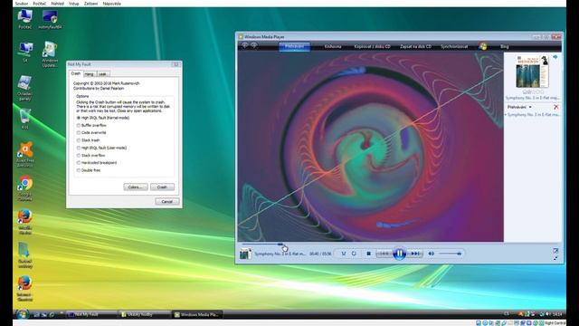Image resolution: width=579 pixels, height=326 pixels.
Task: Open the Avast Free Antivirus desktop icon
Action: [x=25, y=155]
